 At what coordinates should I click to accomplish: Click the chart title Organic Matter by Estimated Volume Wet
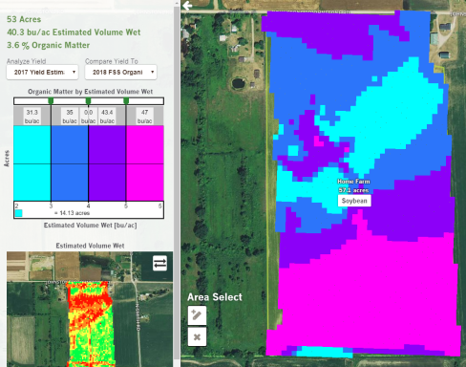(90, 92)
